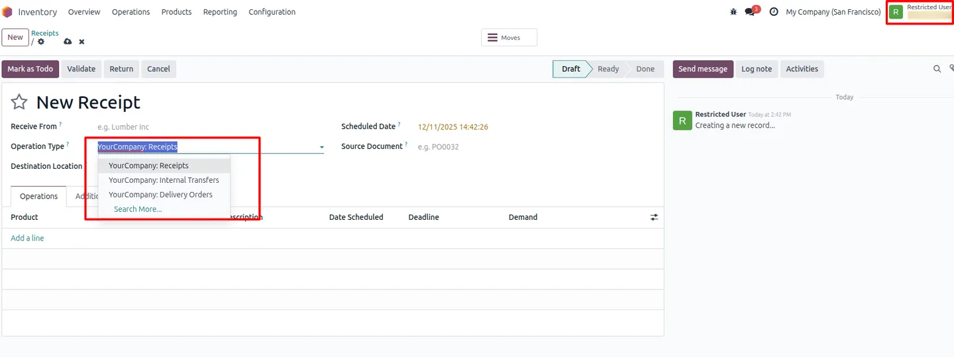The height and width of the screenshot is (357, 954).
Task: Click the Receive From help question mark
Action: pyautogui.click(x=60, y=124)
